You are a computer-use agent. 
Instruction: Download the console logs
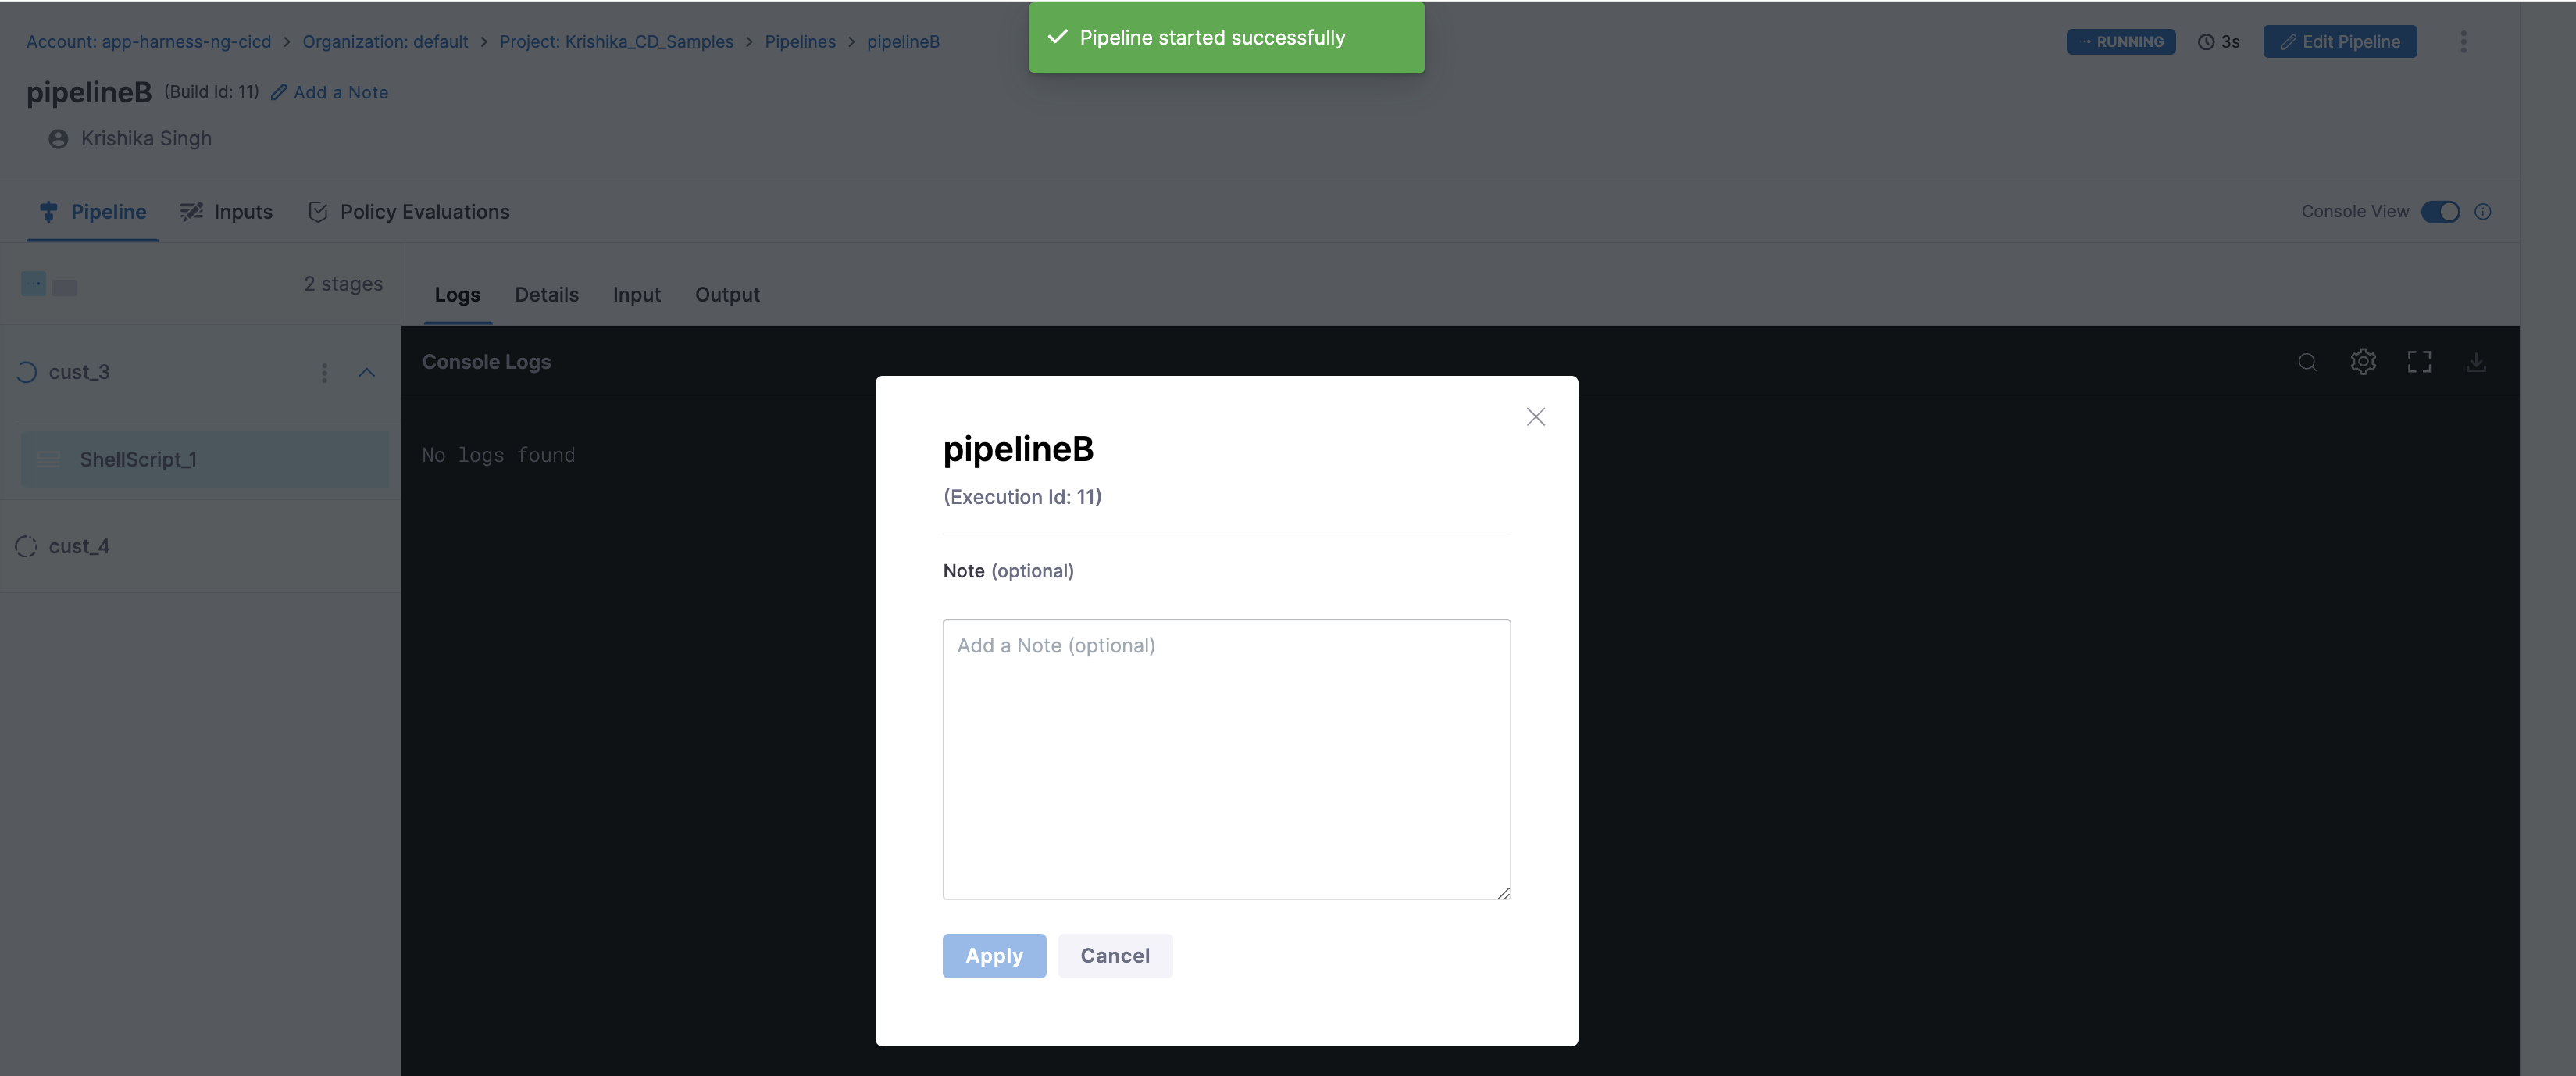(2476, 362)
